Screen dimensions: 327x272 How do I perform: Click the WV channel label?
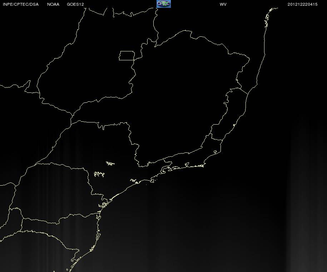(x=223, y=4)
